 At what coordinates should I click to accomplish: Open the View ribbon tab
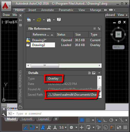pos(82,10)
